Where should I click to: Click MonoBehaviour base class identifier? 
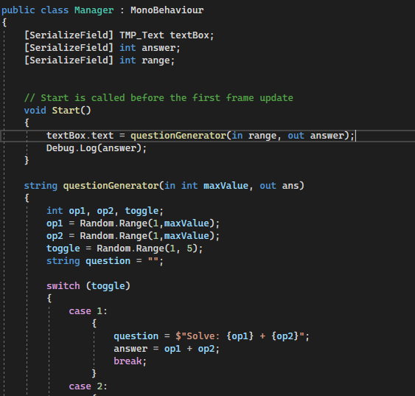point(167,10)
